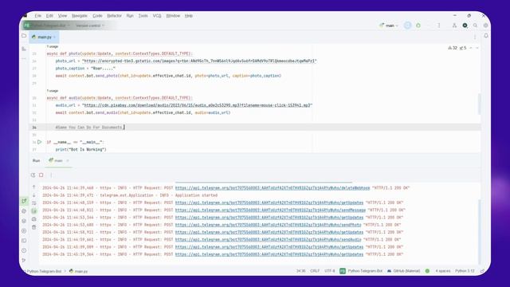Click the 32 warnings indicator
Screen dimensions: 510x287
[x=453, y=48]
